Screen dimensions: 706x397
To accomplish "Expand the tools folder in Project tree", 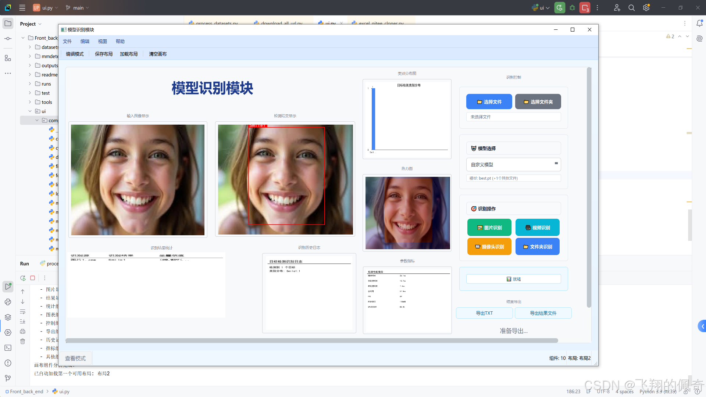I will tap(30, 102).
